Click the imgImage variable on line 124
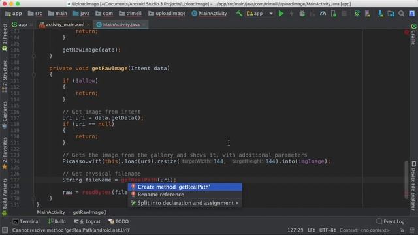The image size is (418, 235). click(311, 161)
